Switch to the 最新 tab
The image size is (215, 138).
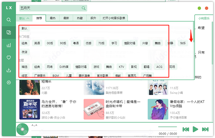tap(66, 18)
